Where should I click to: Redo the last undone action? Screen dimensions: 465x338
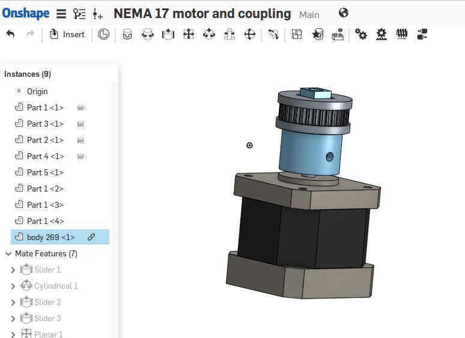pyautogui.click(x=30, y=34)
